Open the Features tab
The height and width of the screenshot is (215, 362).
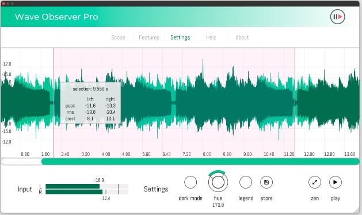pyautogui.click(x=149, y=37)
